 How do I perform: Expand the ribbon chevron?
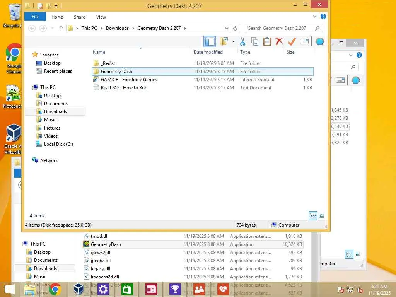315,16
